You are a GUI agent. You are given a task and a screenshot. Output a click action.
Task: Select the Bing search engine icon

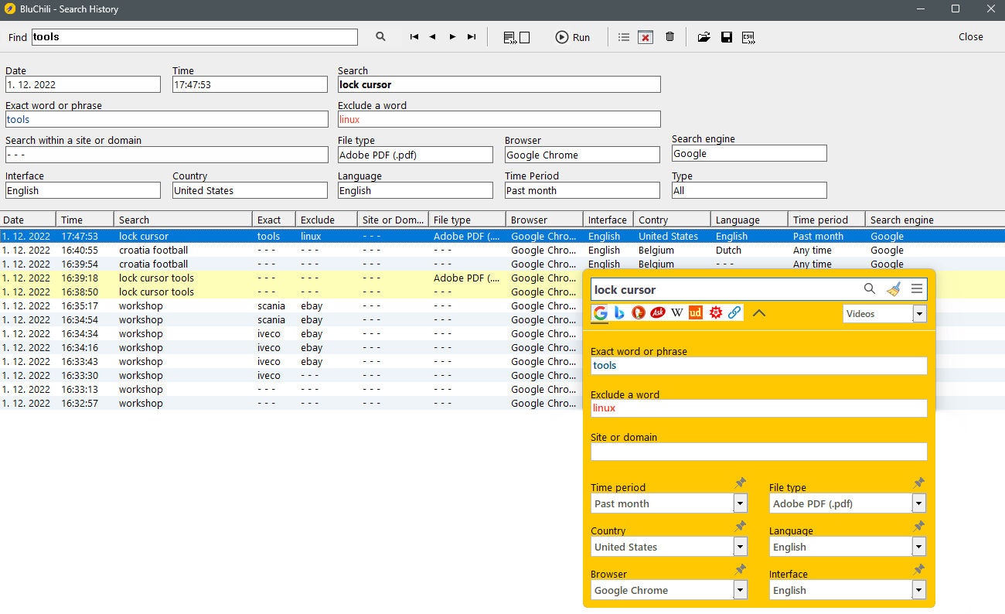pos(619,312)
